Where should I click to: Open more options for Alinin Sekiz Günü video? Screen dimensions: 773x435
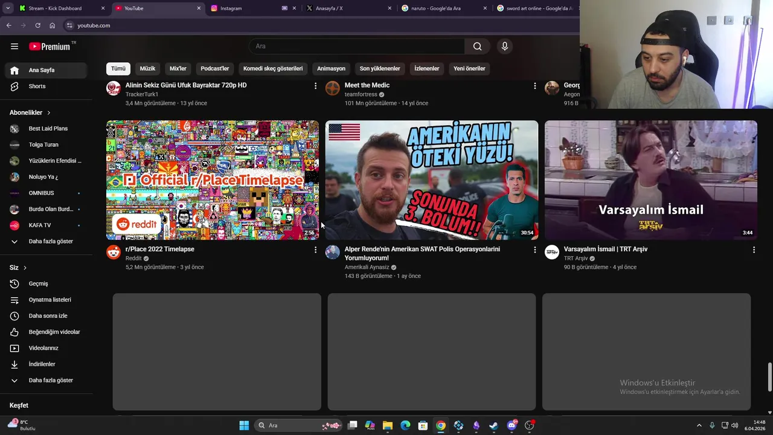tap(315, 86)
